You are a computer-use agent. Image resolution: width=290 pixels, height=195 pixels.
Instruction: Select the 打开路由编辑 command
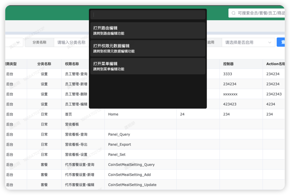[148, 31]
